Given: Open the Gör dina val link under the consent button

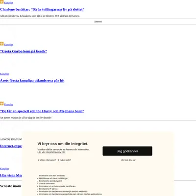Looking at the screenshot, I should (130, 160).
